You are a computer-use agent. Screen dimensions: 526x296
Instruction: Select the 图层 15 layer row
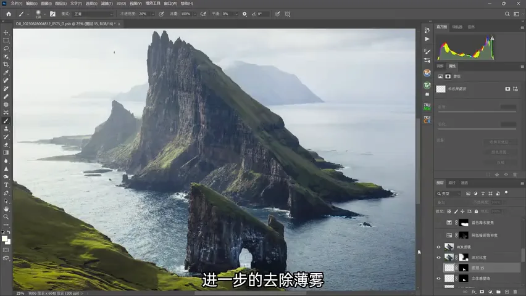point(478,268)
